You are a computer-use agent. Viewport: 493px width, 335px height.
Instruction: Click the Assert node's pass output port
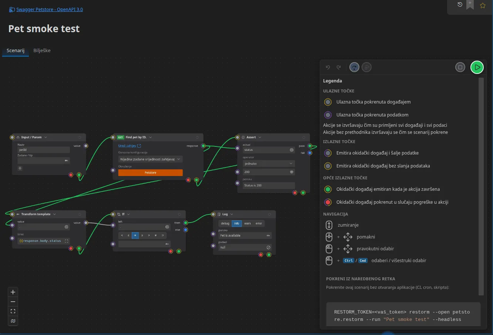310,146
